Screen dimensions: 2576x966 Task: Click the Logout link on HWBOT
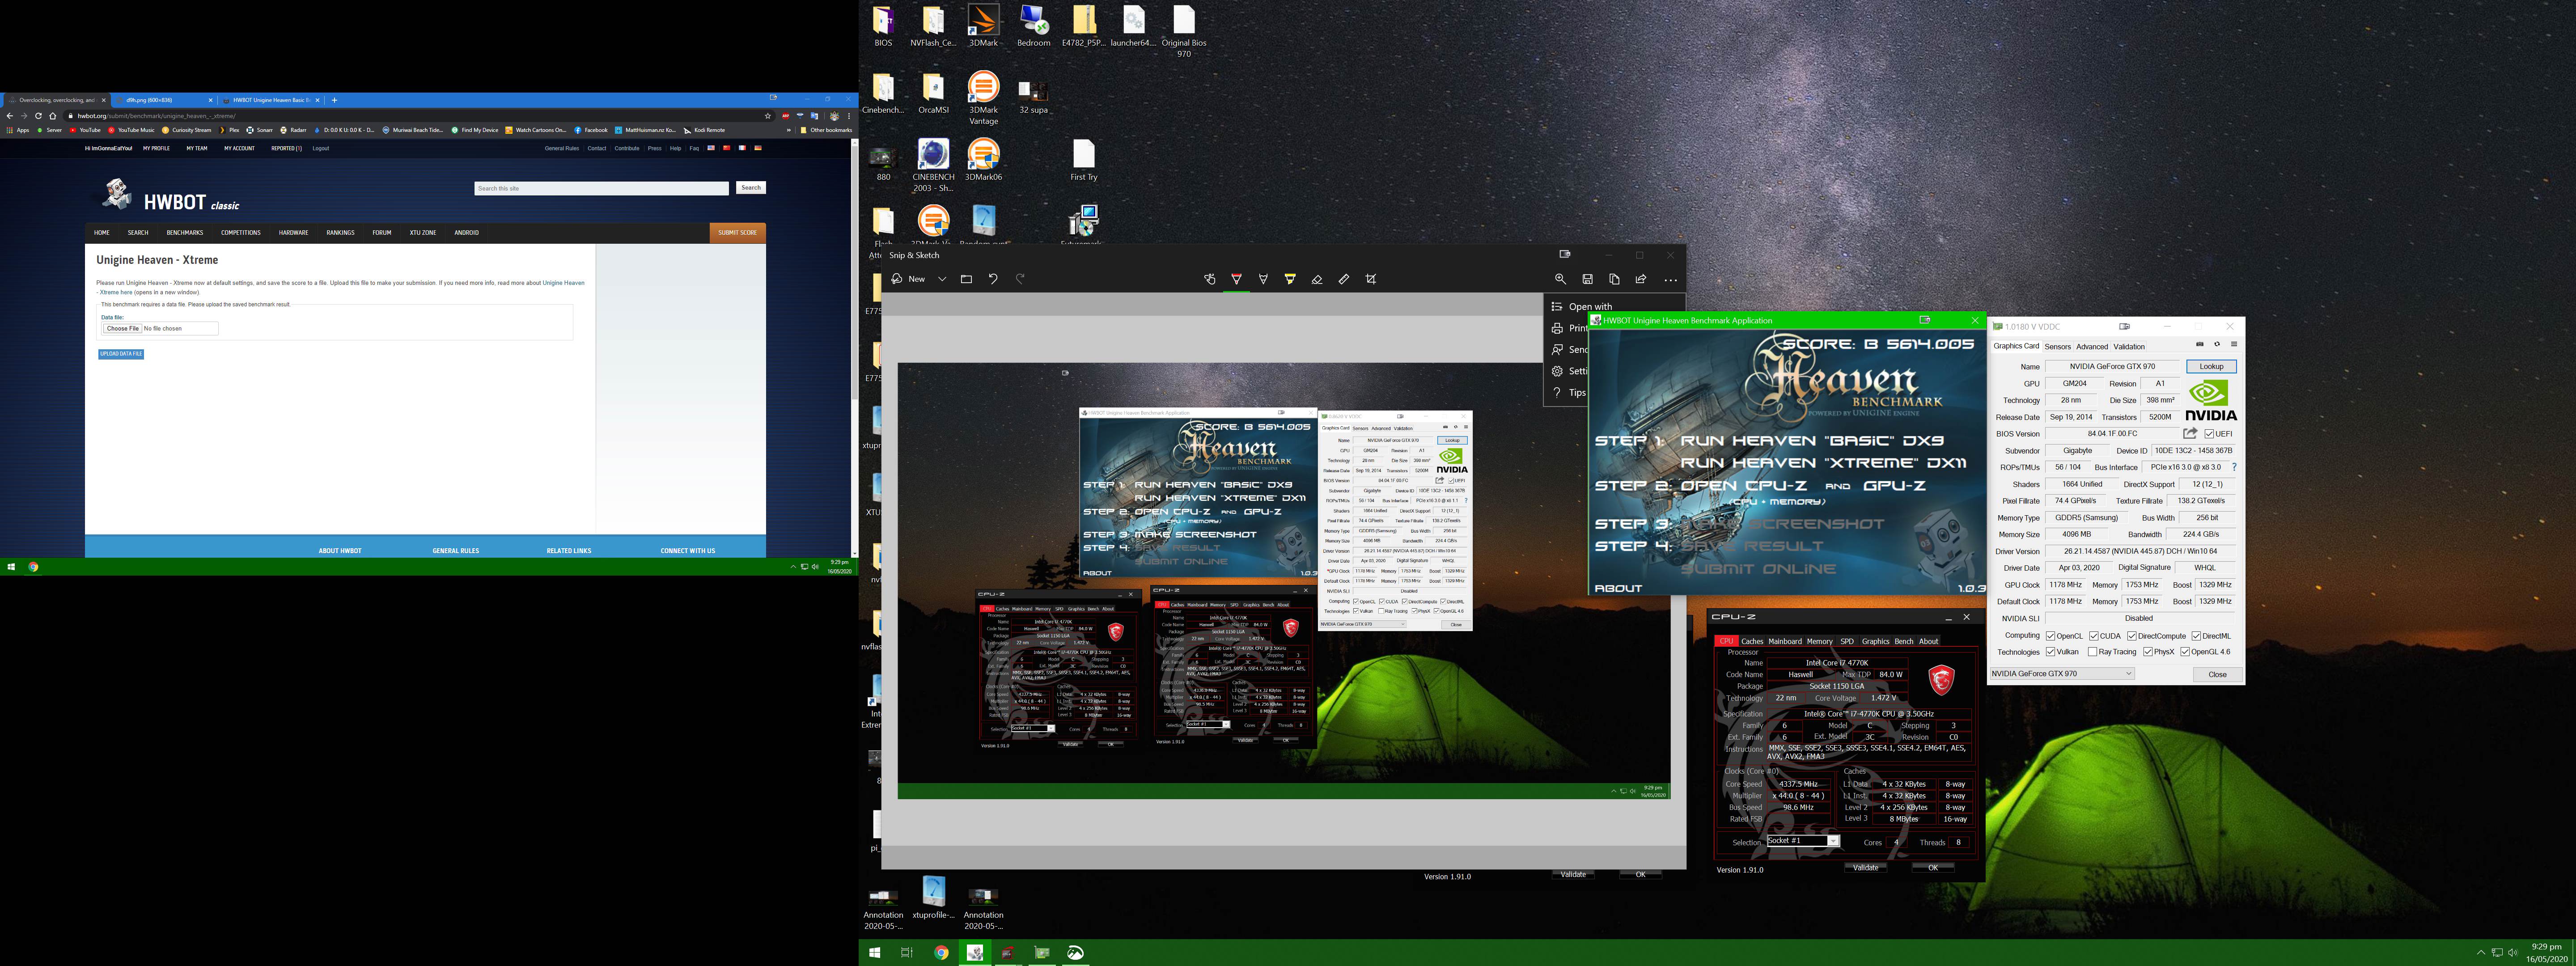coord(320,149)
